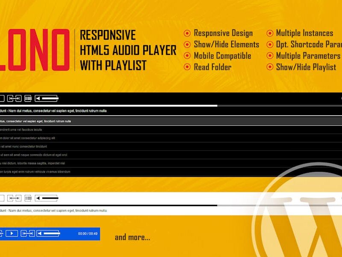342x257 pixels.
Task: Seek on the white player's progress bar
Action: (171, 206)
